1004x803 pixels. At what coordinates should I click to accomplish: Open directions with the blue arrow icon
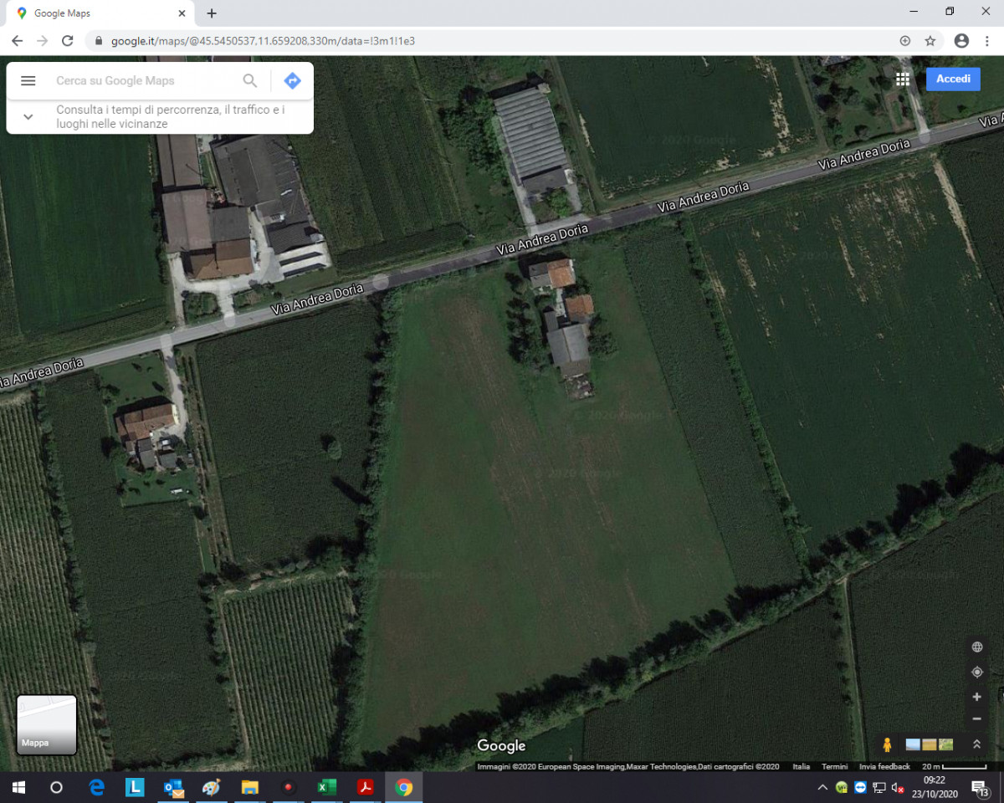coord(292,81)
